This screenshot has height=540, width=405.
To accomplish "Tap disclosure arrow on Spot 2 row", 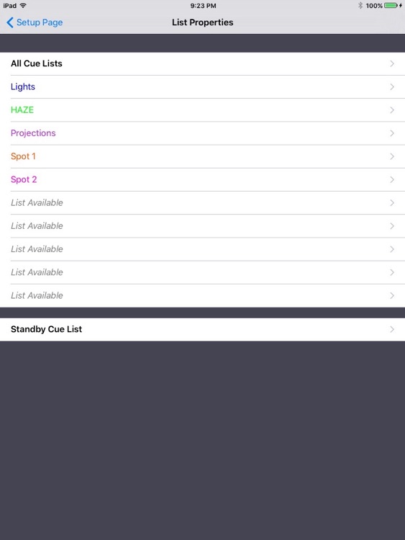I will 392,180.
